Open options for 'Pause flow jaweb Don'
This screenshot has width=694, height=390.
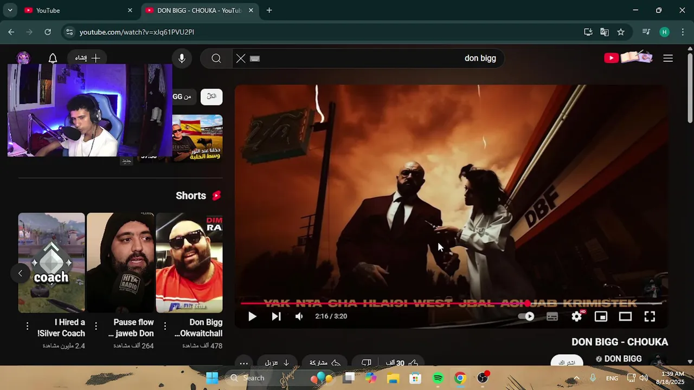coord(96,326)
